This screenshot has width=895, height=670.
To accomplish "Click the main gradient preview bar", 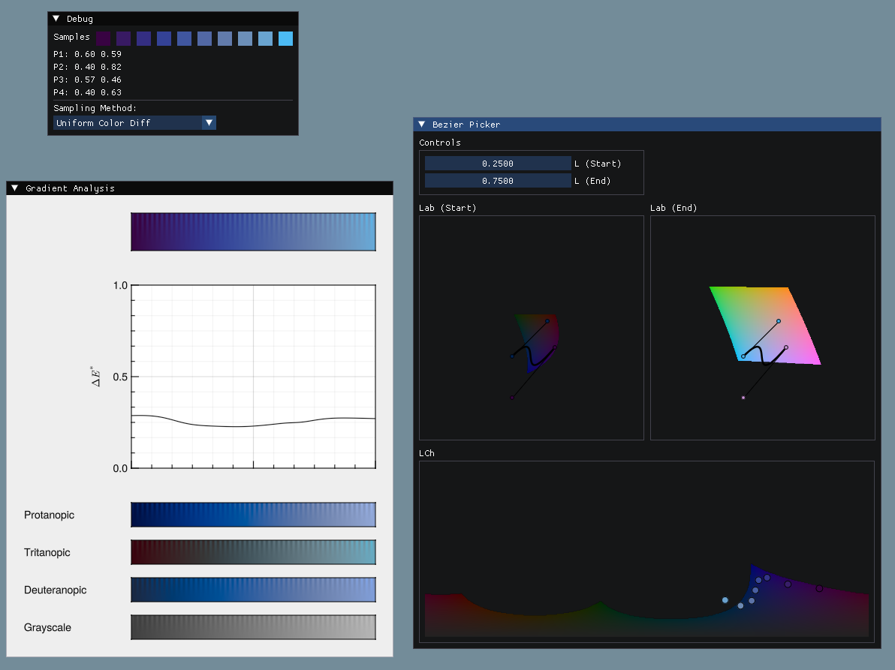I will pos(254,232).
